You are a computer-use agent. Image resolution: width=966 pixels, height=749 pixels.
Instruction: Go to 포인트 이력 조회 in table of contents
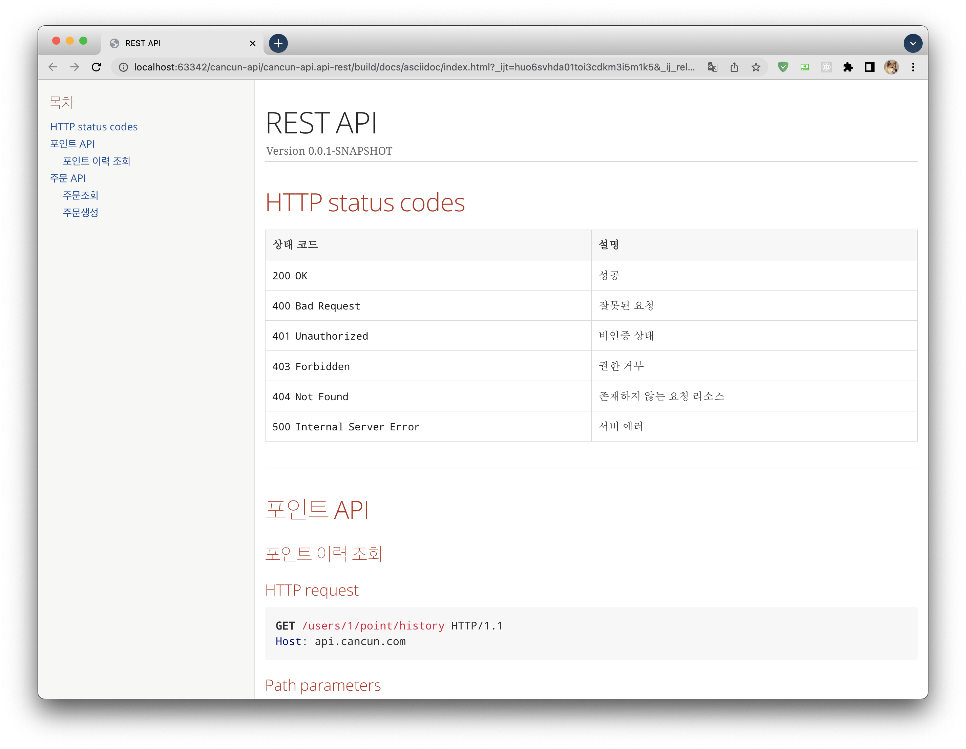(97, 161)
